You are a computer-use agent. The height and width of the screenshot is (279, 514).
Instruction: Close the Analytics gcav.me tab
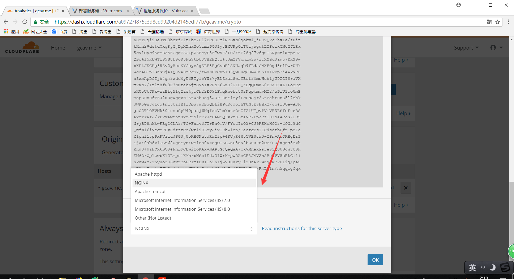(63, 11)
